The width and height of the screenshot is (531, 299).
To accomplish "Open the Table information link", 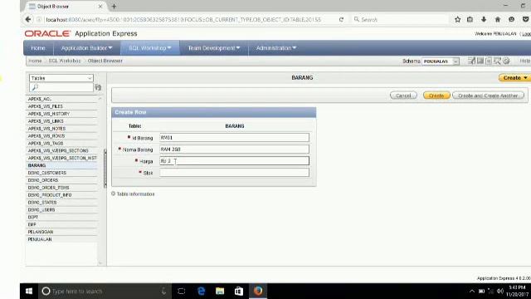I will tap(135, 194).
